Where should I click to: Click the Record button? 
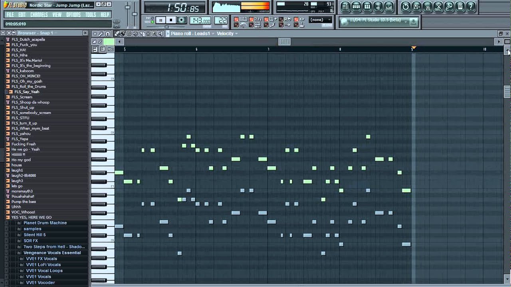181,20
